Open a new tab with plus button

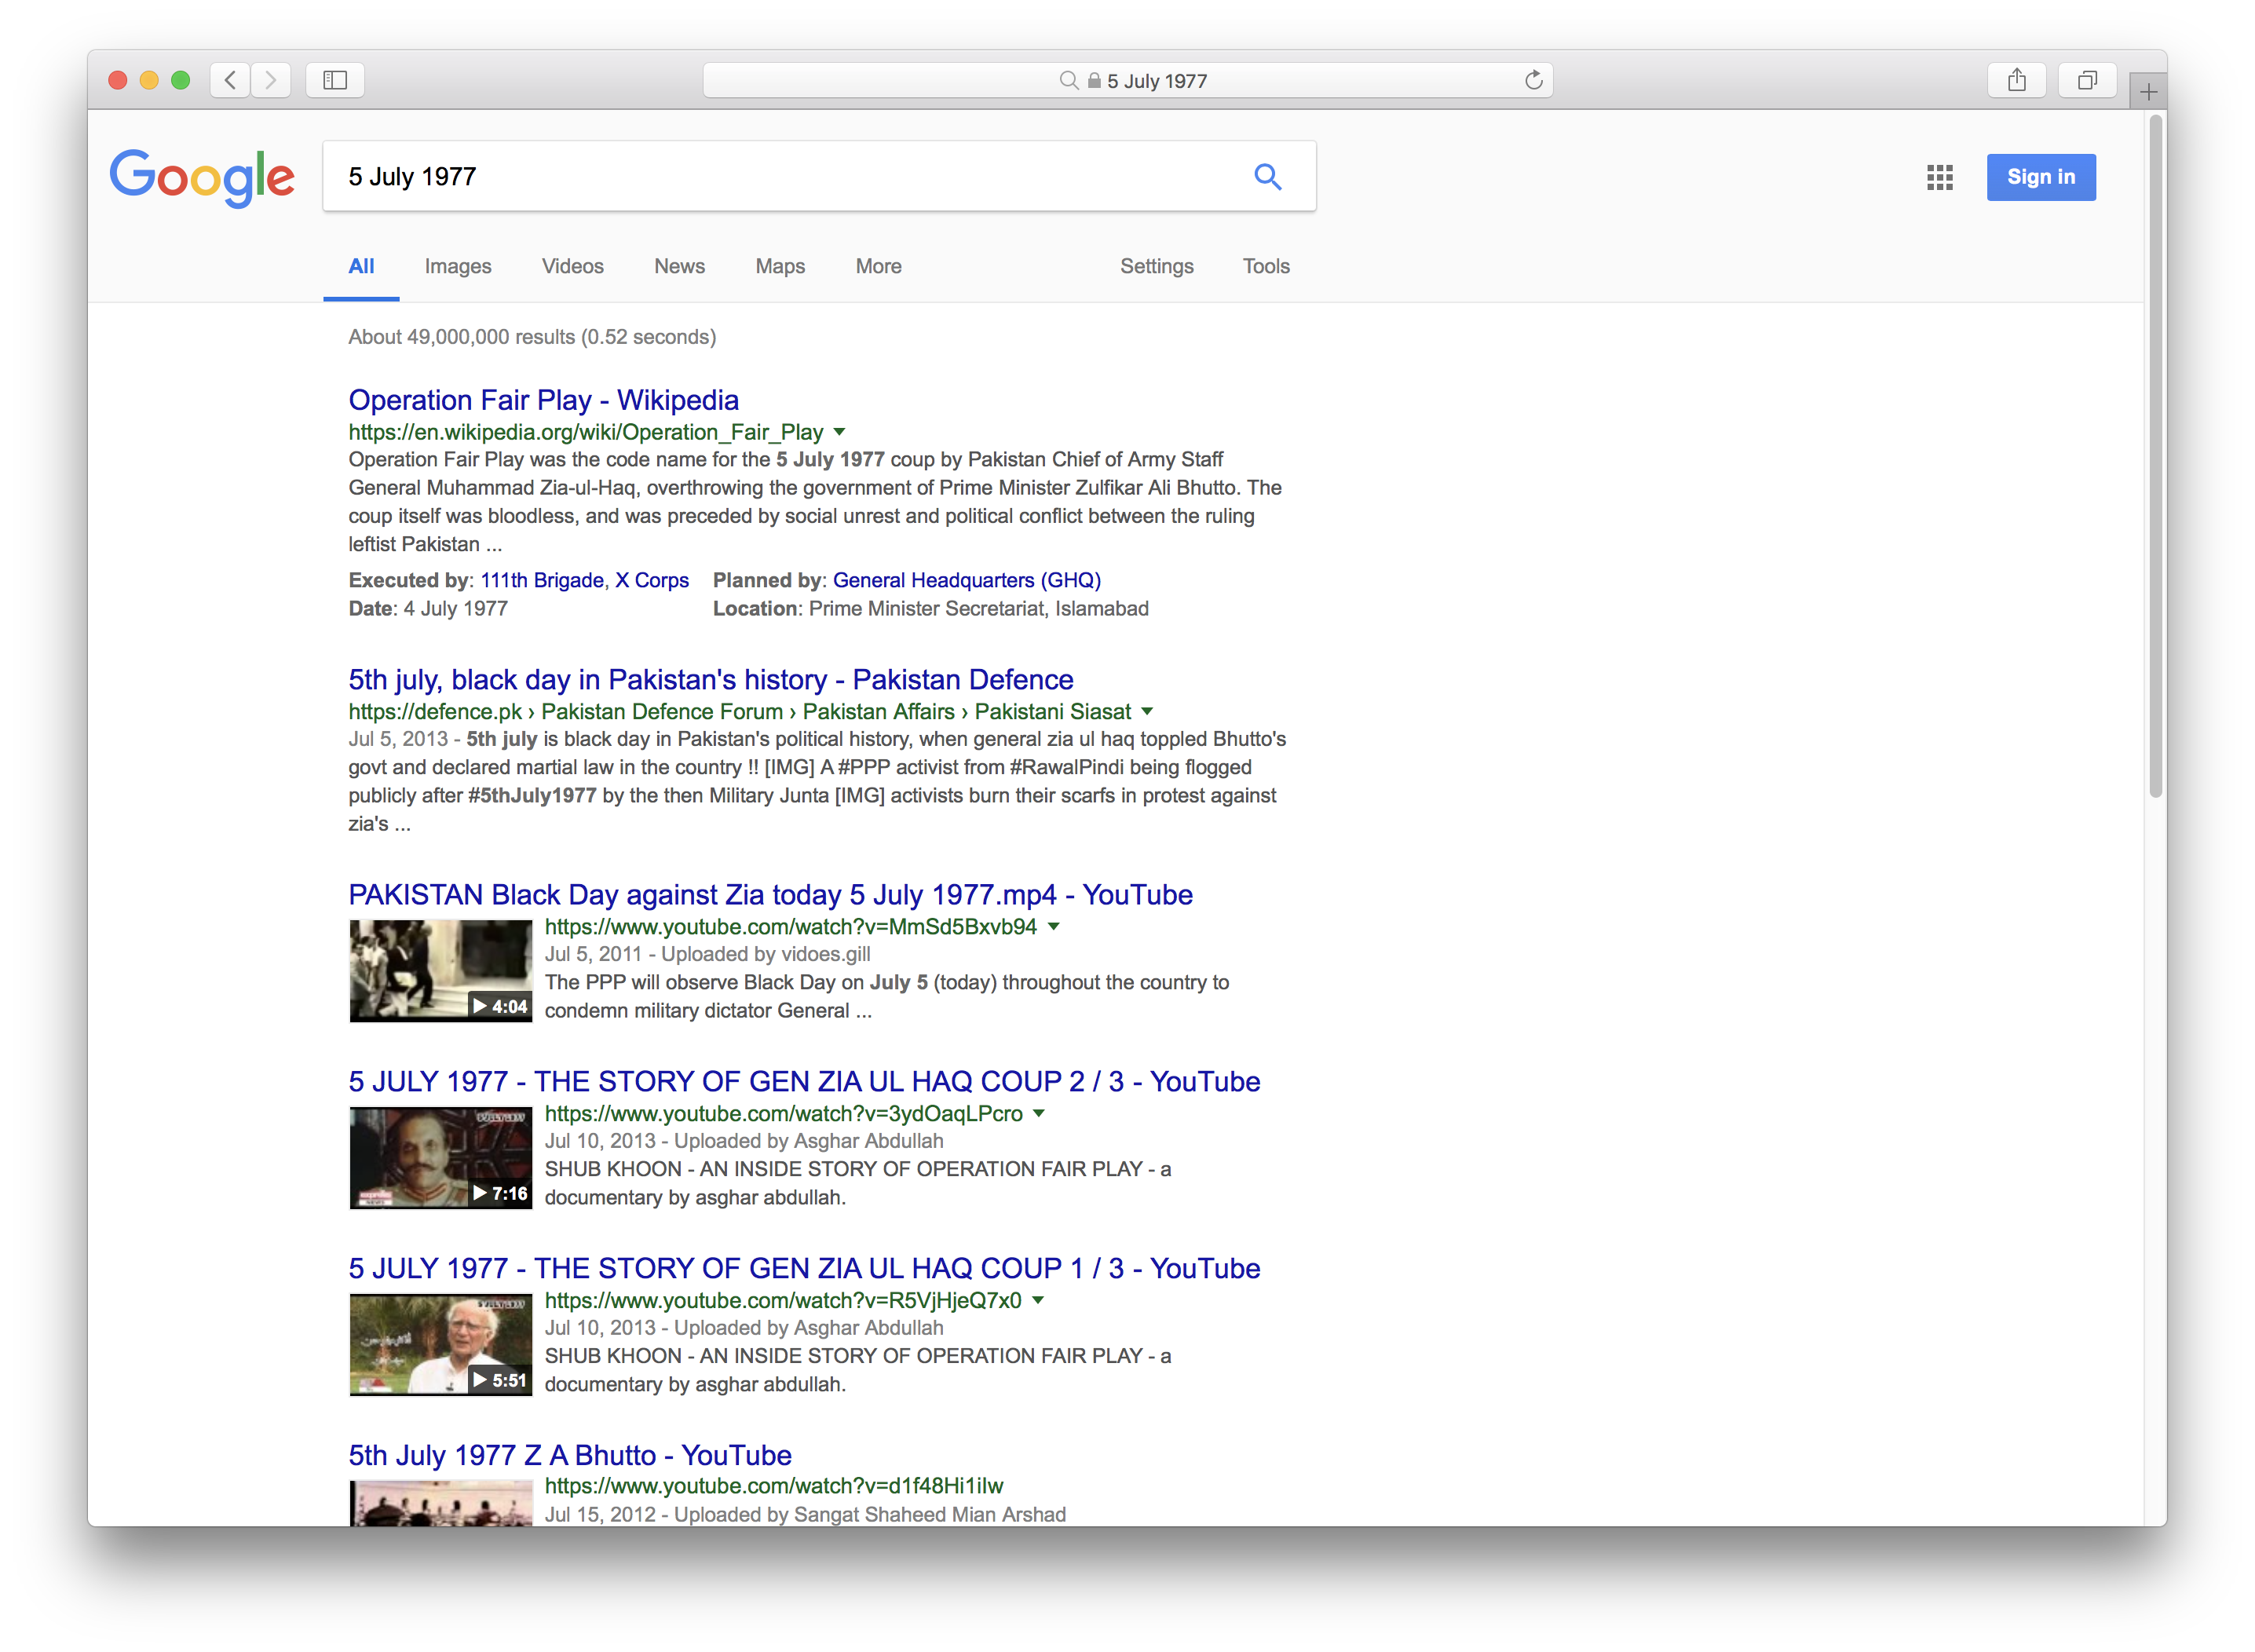[x=2148, y=92]
